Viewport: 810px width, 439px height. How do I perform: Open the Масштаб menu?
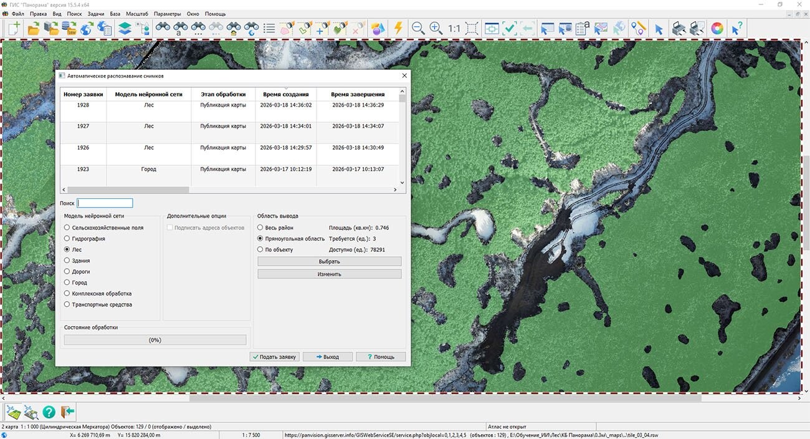coord(136,14)
